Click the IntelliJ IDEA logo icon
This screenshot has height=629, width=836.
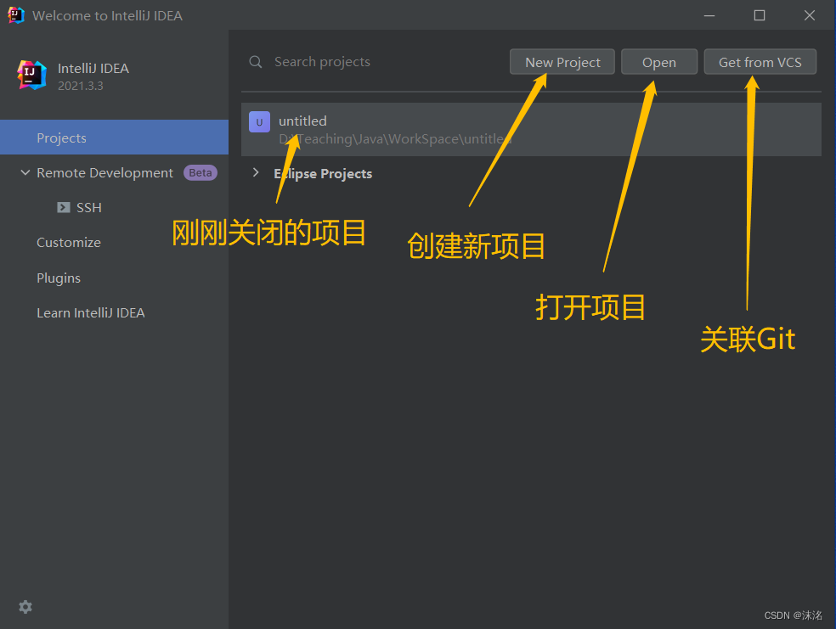pyautogui.click(x=31, y=75)
